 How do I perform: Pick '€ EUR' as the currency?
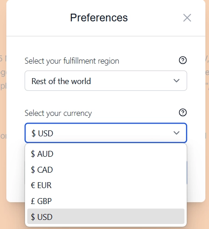point(106,185)
